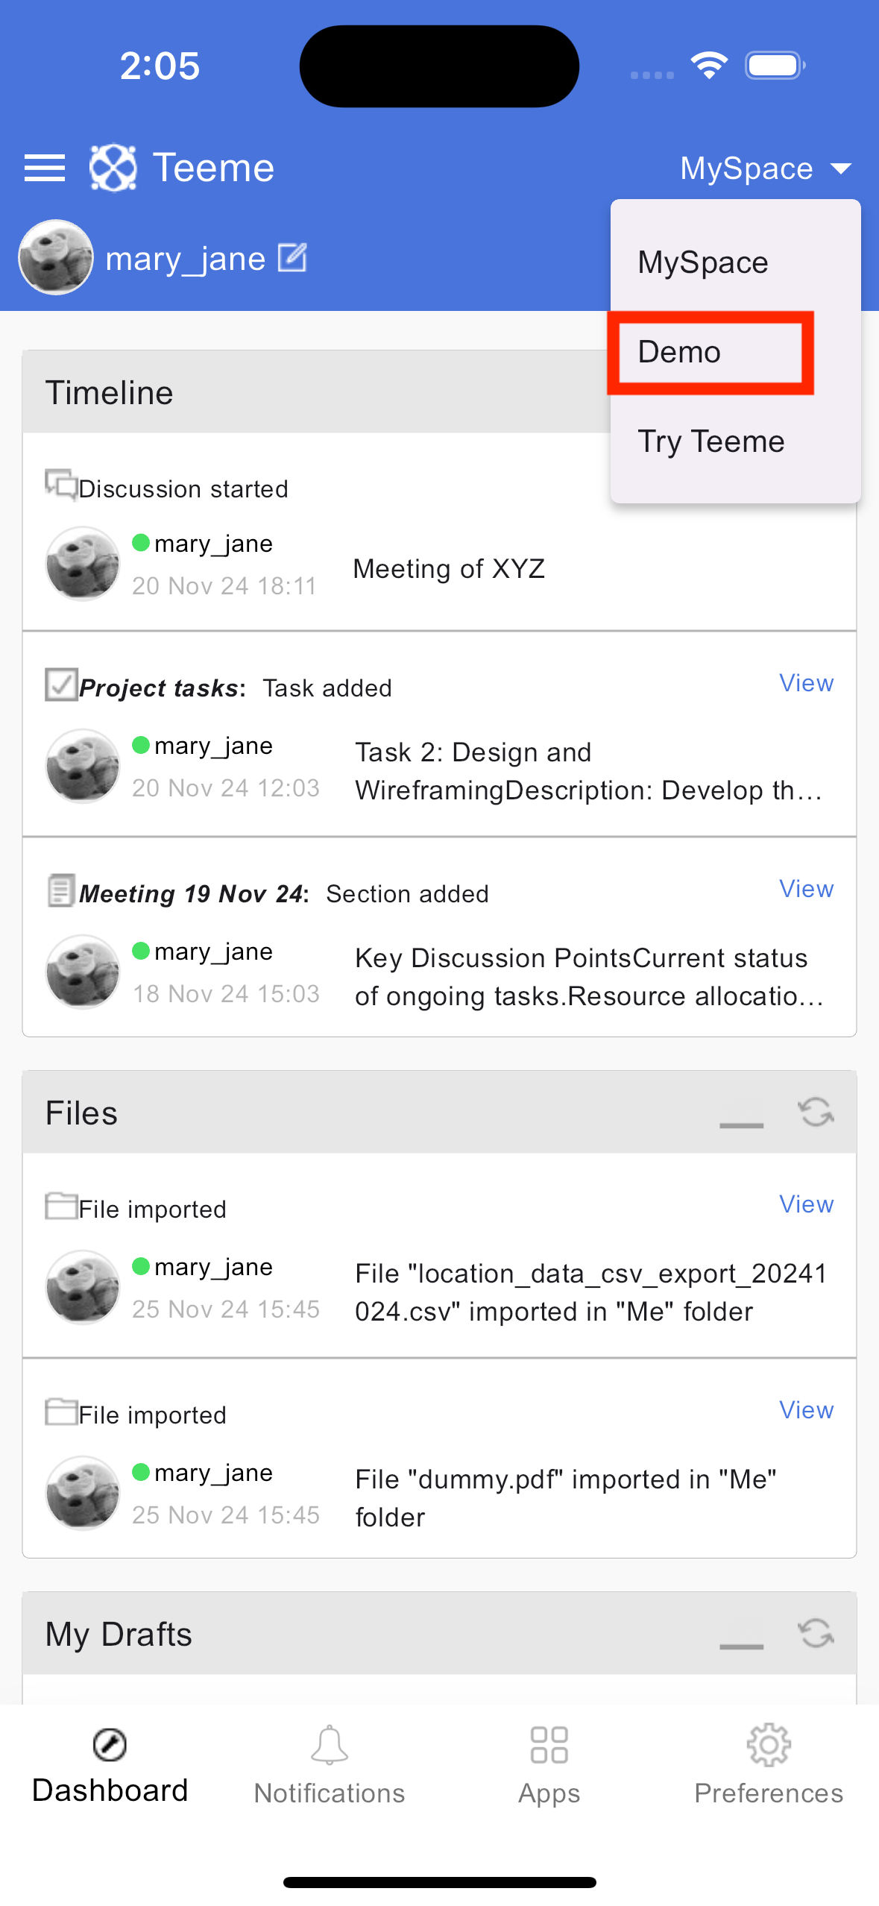View the location_data csv file import

(806, 1204)
